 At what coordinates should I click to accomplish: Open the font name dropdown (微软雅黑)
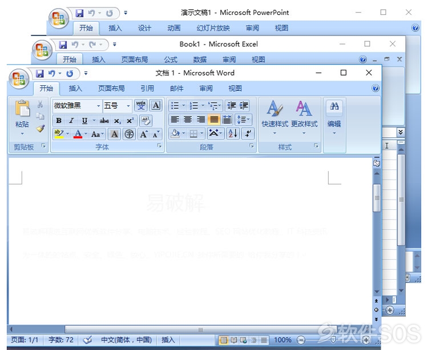[x=98, y=106]
